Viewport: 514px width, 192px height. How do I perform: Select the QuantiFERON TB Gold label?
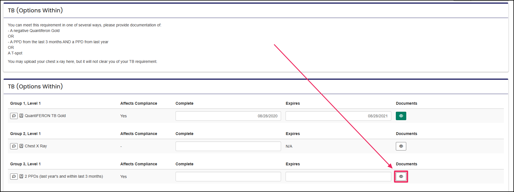(x=45, y=116)
